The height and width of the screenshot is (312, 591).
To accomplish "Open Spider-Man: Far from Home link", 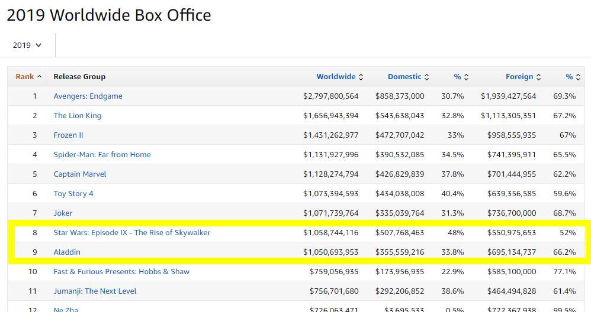I will (x=102, y=155).
